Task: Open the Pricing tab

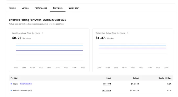Action: pyautogui.click(x=12, y=8)
